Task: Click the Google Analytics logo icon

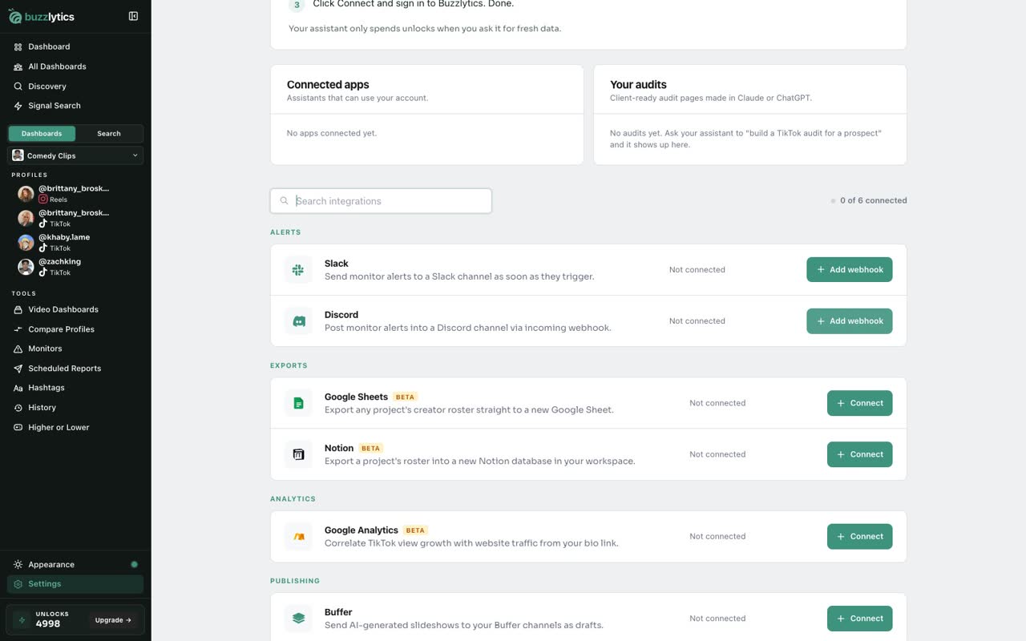Action: [x=298, y=537]
